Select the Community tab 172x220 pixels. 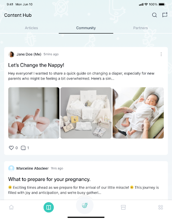pyautogui.click(x=86, y=28)
